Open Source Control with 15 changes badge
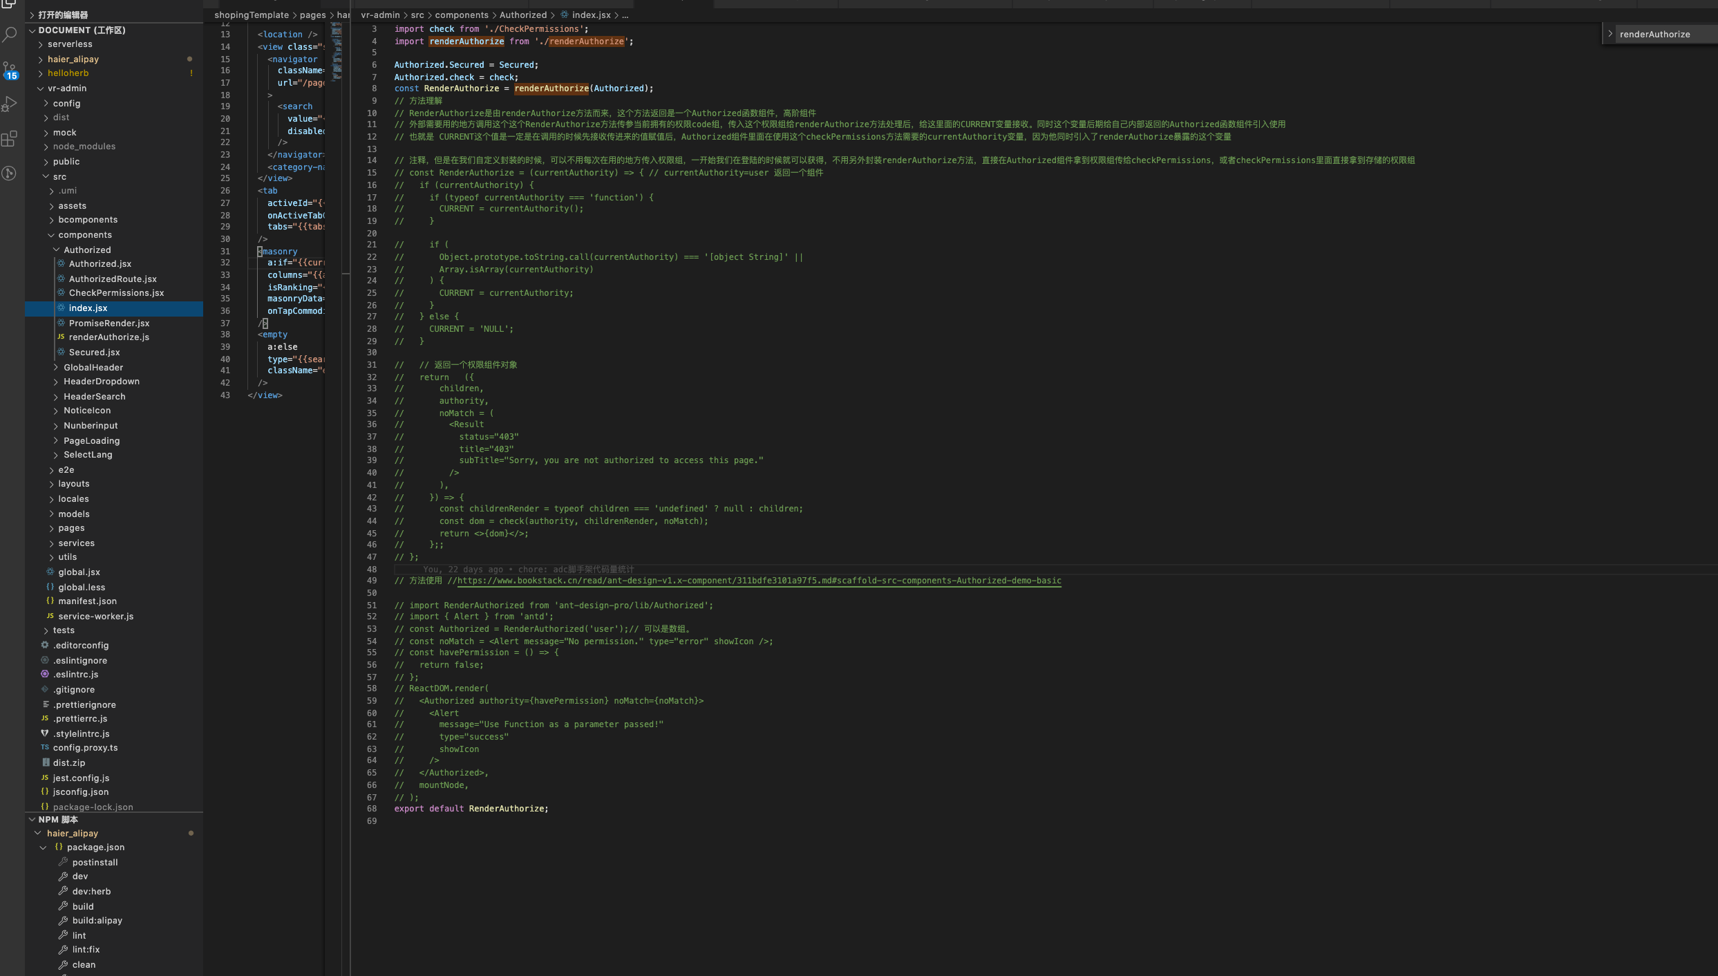The height and width of the screenshot is (976, 1718). 10,70
